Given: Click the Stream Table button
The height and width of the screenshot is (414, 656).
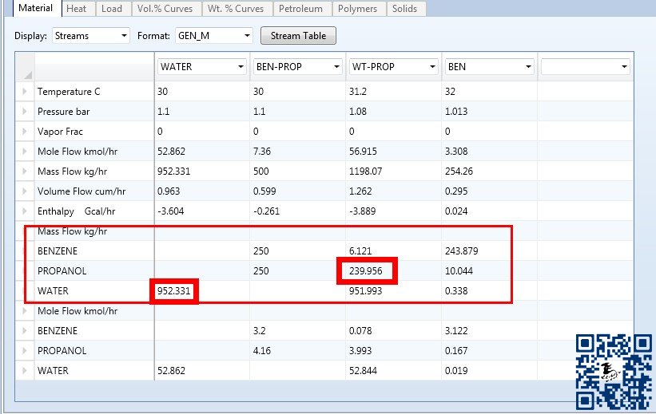Looking at the screenshot, I should point(299,36).
